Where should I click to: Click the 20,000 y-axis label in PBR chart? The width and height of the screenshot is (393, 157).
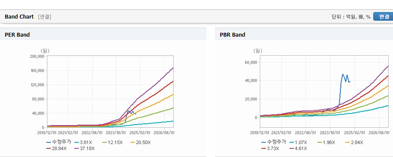tap(251, 99)
